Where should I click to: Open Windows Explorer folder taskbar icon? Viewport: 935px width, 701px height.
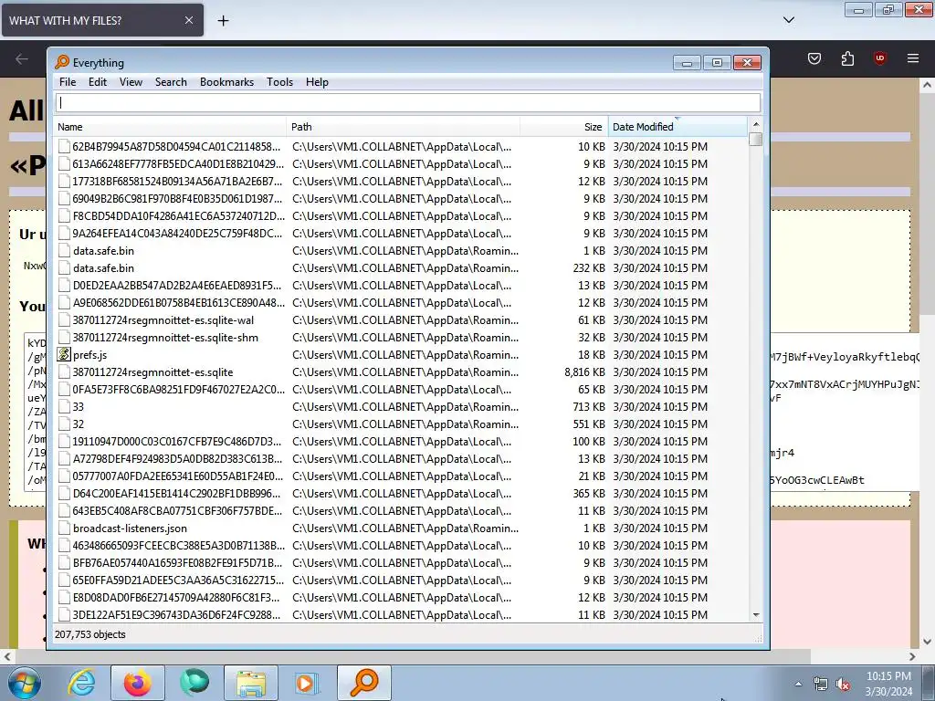(251, 683)
